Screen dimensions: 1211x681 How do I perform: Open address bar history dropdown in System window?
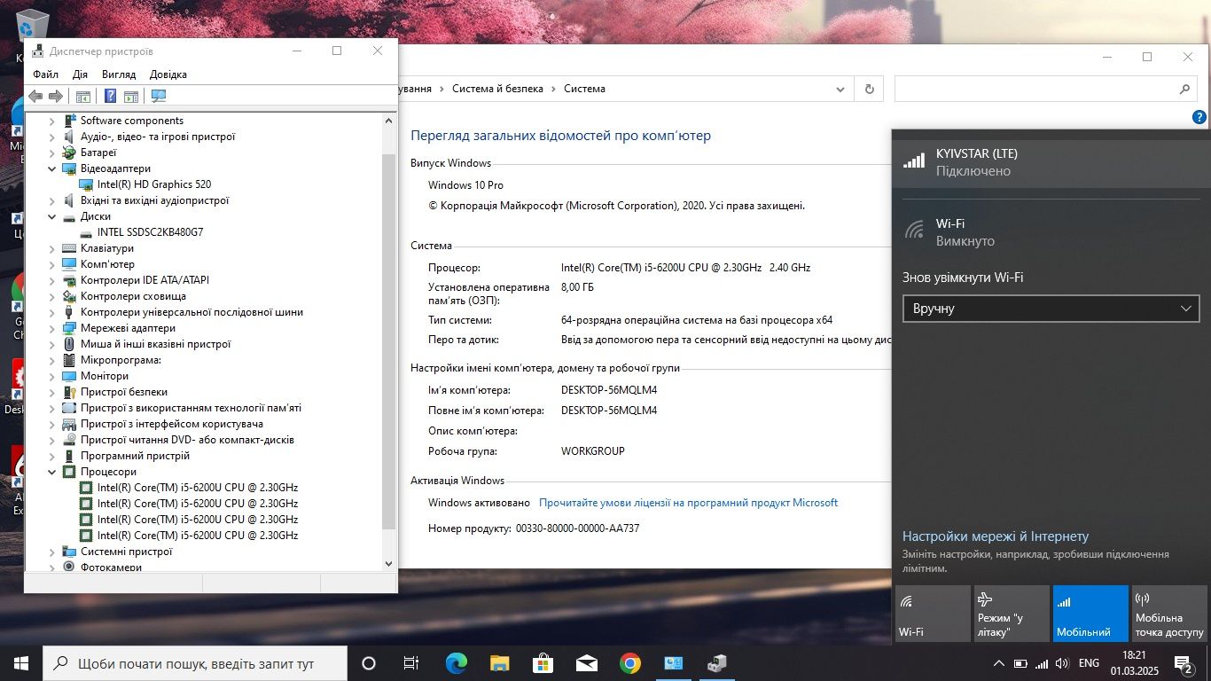pyautogui.click(x=840, y=89)
